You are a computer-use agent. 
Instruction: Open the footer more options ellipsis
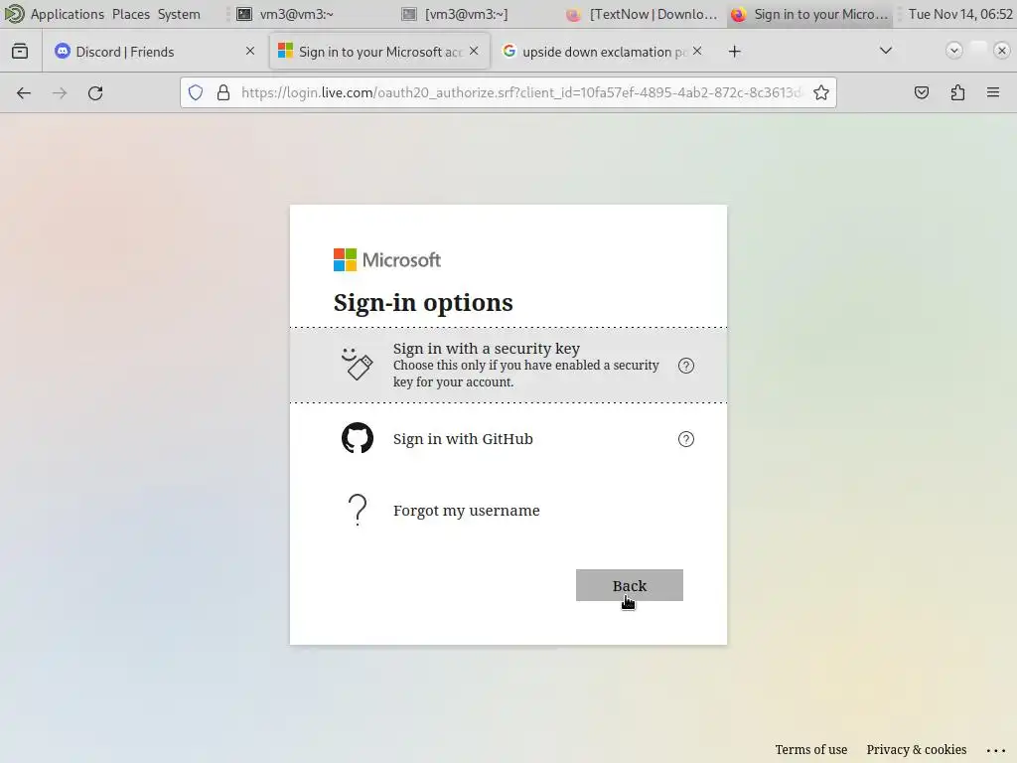point(995,750)
